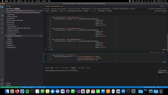Screen dimensions: 168x95
Task: Select the Python 3.9.7 kernel picker
Action: [161, 11]
